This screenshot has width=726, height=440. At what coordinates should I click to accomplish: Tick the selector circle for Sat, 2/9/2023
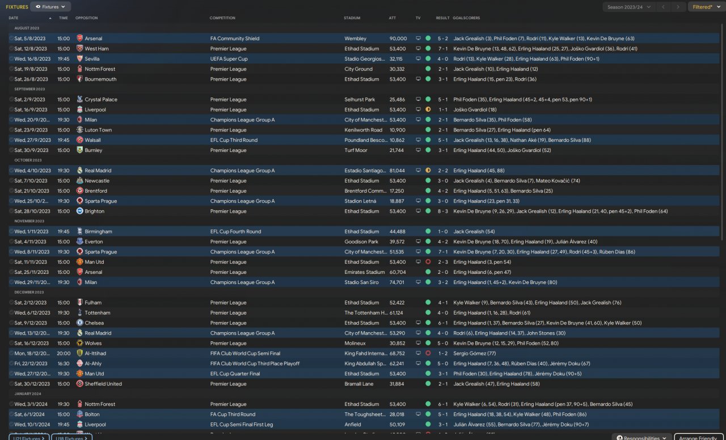click(11, 100)
